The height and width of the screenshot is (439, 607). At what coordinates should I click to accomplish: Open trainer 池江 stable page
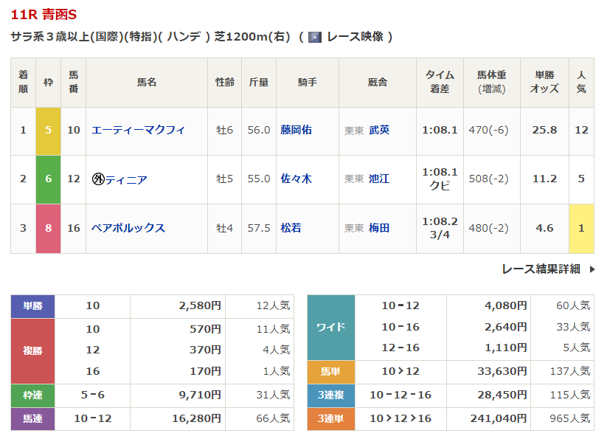pyautogui.click(x=379, y=179)
